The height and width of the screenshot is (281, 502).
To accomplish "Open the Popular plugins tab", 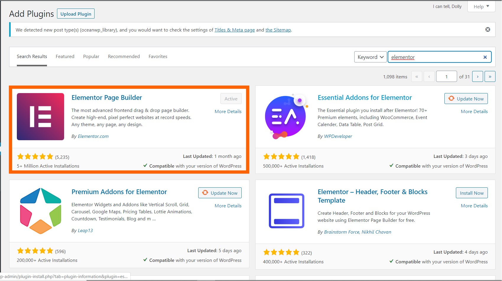I will pyautogui.click(x=91, y=57).
